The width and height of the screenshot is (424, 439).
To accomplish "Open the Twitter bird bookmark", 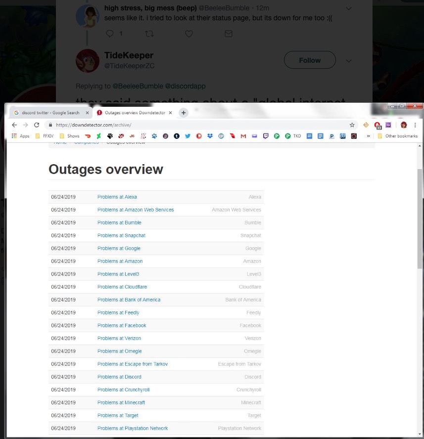I will 188,136.
